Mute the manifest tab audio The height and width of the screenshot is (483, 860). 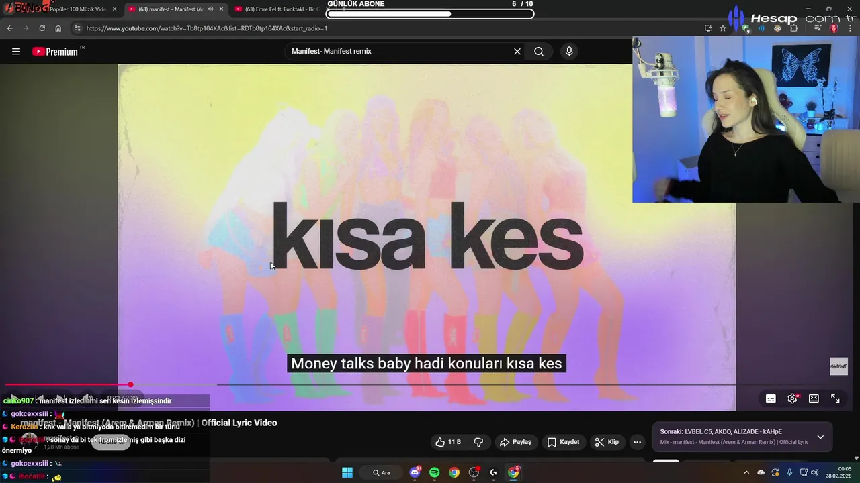(211, 9)
